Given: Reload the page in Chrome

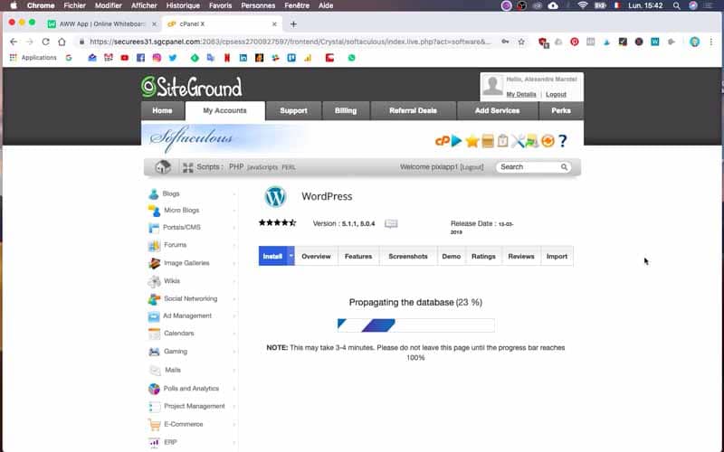Looking at the screenshot, I should click(x=45, y=42).
